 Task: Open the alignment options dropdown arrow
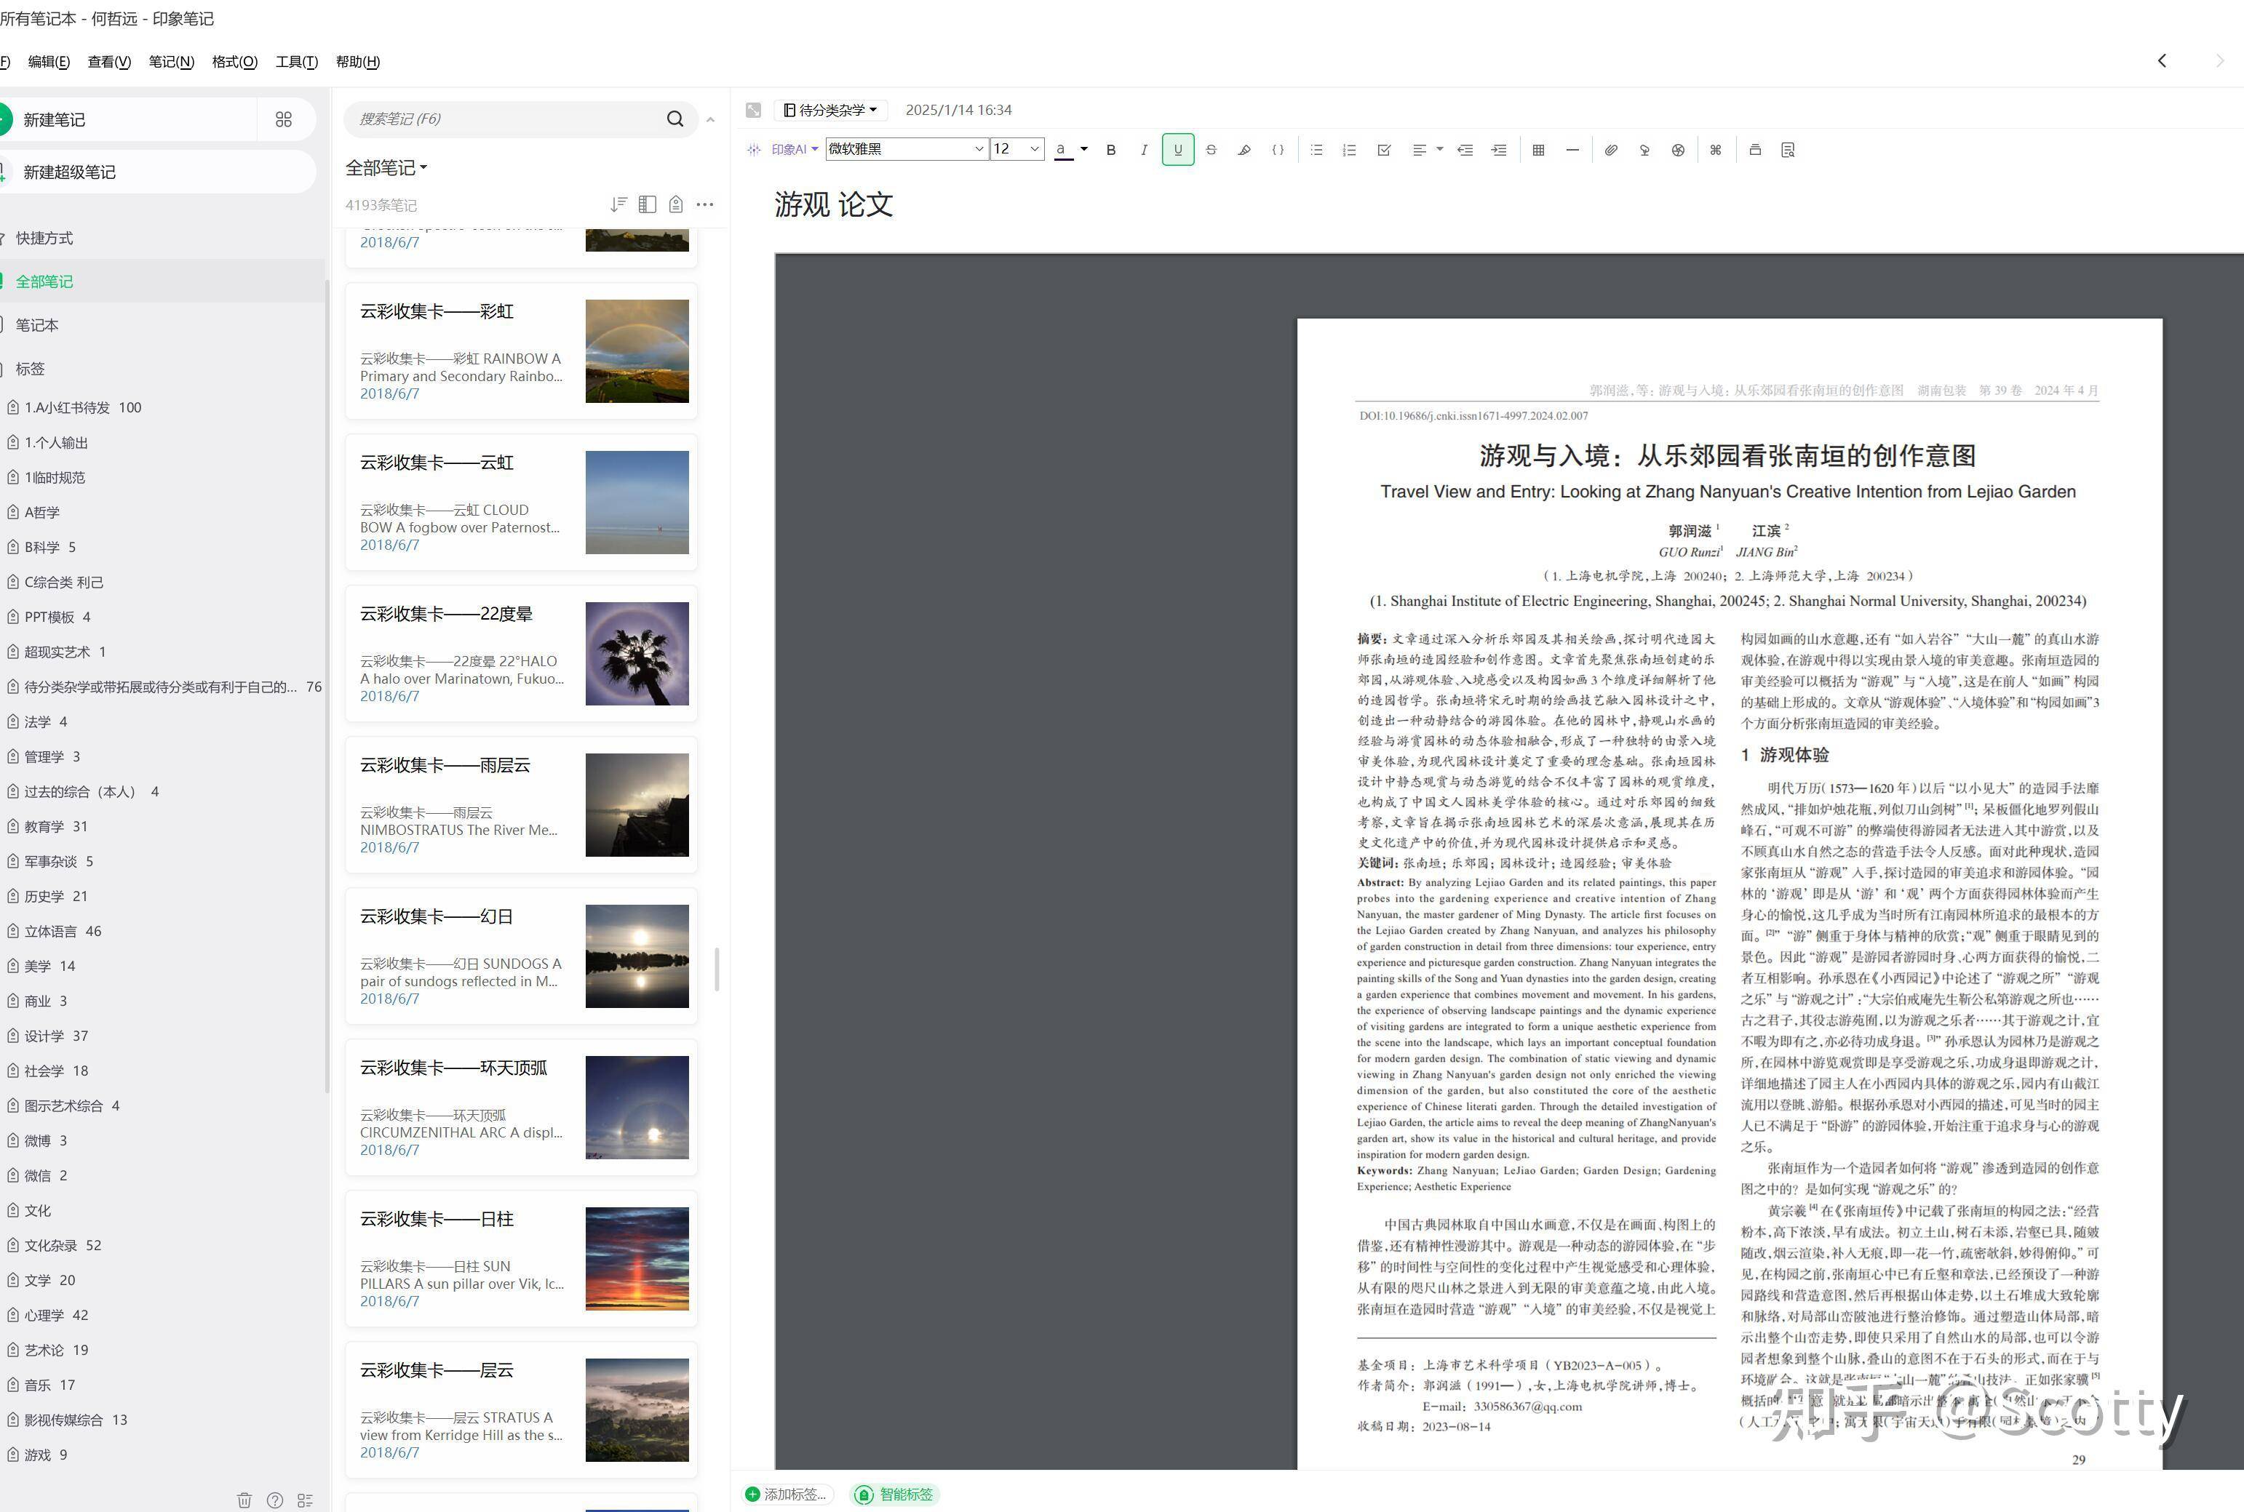coord(1439,150)
